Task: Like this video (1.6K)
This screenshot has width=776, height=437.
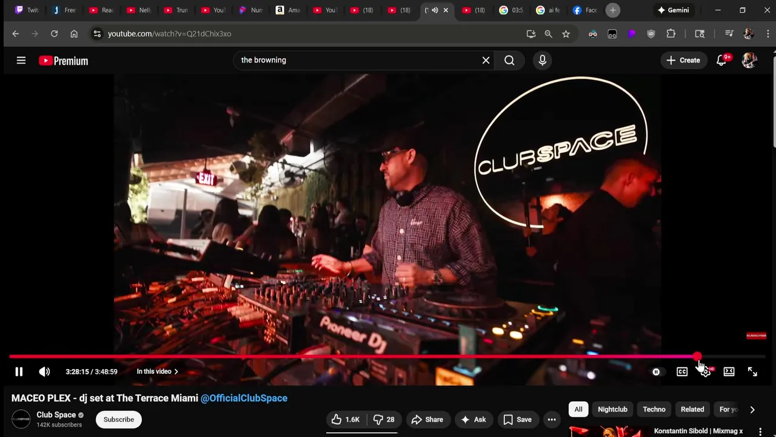Action: [346, 419]
